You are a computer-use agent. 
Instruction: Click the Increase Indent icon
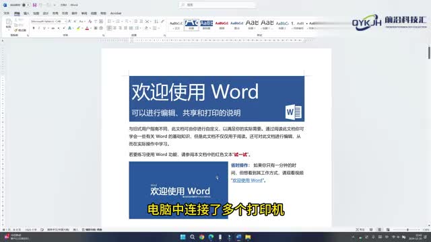[x=141, y=21]
